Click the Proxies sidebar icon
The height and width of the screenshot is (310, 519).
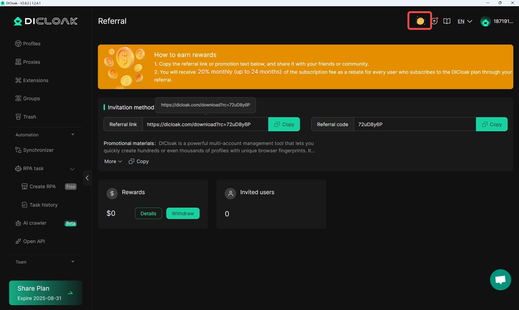(18, 62)
